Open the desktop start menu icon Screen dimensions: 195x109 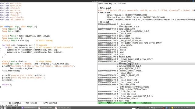click(x=2, y=108)
